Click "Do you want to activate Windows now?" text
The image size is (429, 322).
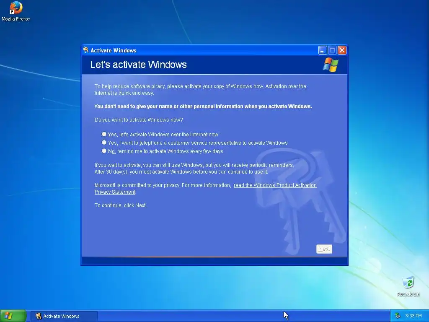pos(139,120)
